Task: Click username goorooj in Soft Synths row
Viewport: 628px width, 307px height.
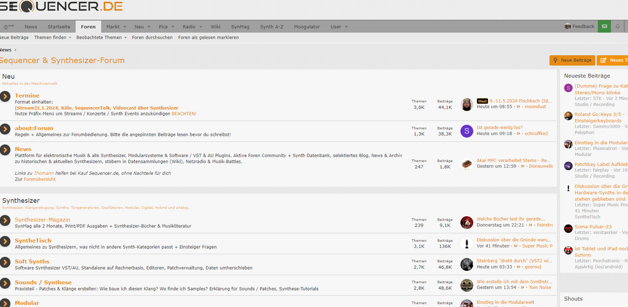Action: [x=533, y=266]
